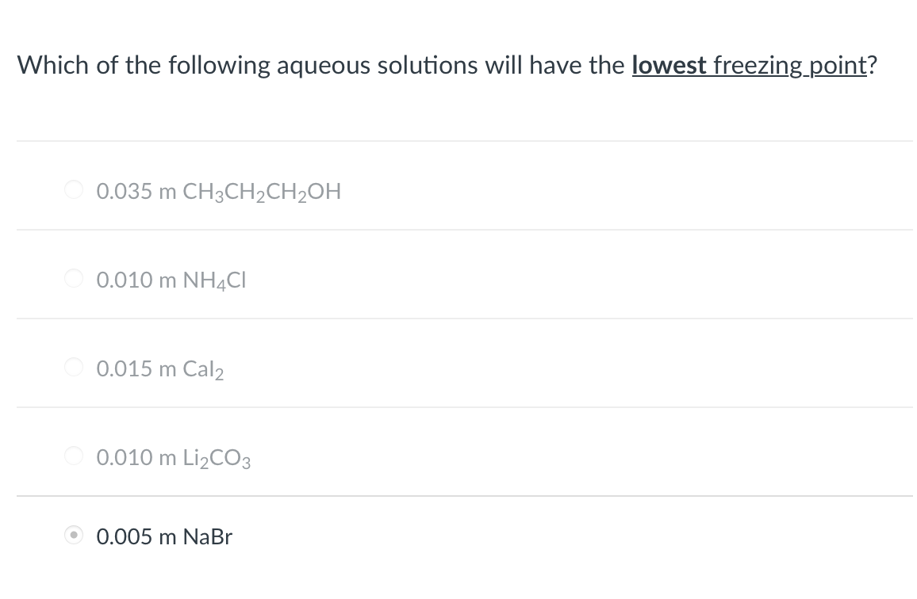Click the question text about aqueous solutions
Viewport: 917px width, 599px height.
pos(317,65)
